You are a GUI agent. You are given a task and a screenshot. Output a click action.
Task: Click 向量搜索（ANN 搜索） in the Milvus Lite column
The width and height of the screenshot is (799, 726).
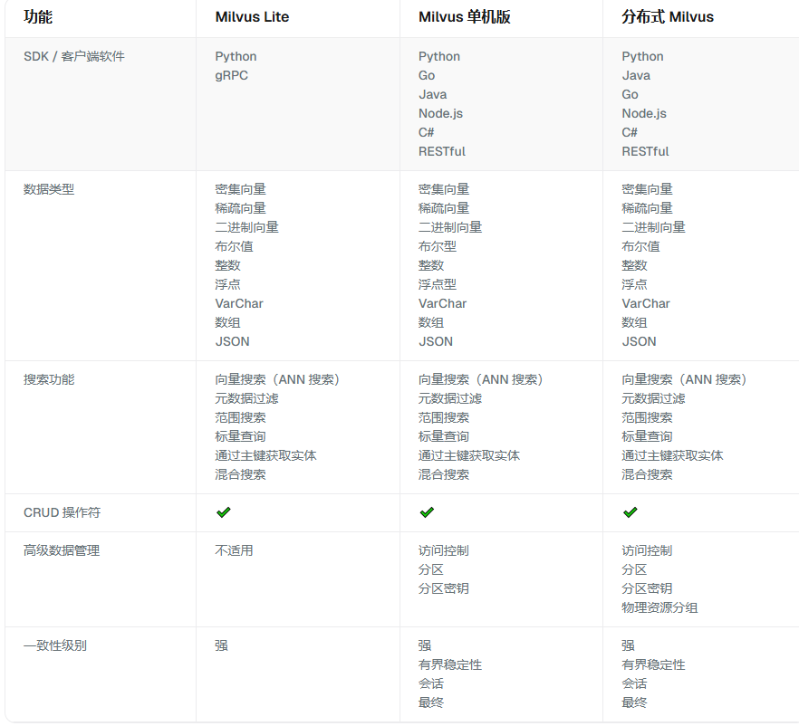pyautogui.click(x=277, y=379)
